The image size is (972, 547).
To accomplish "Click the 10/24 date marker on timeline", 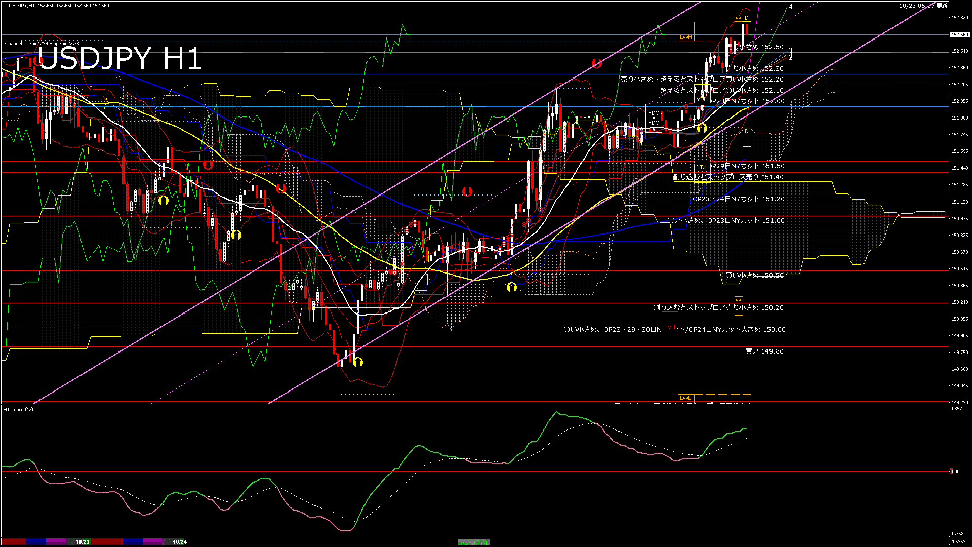I will pos(180,542).
